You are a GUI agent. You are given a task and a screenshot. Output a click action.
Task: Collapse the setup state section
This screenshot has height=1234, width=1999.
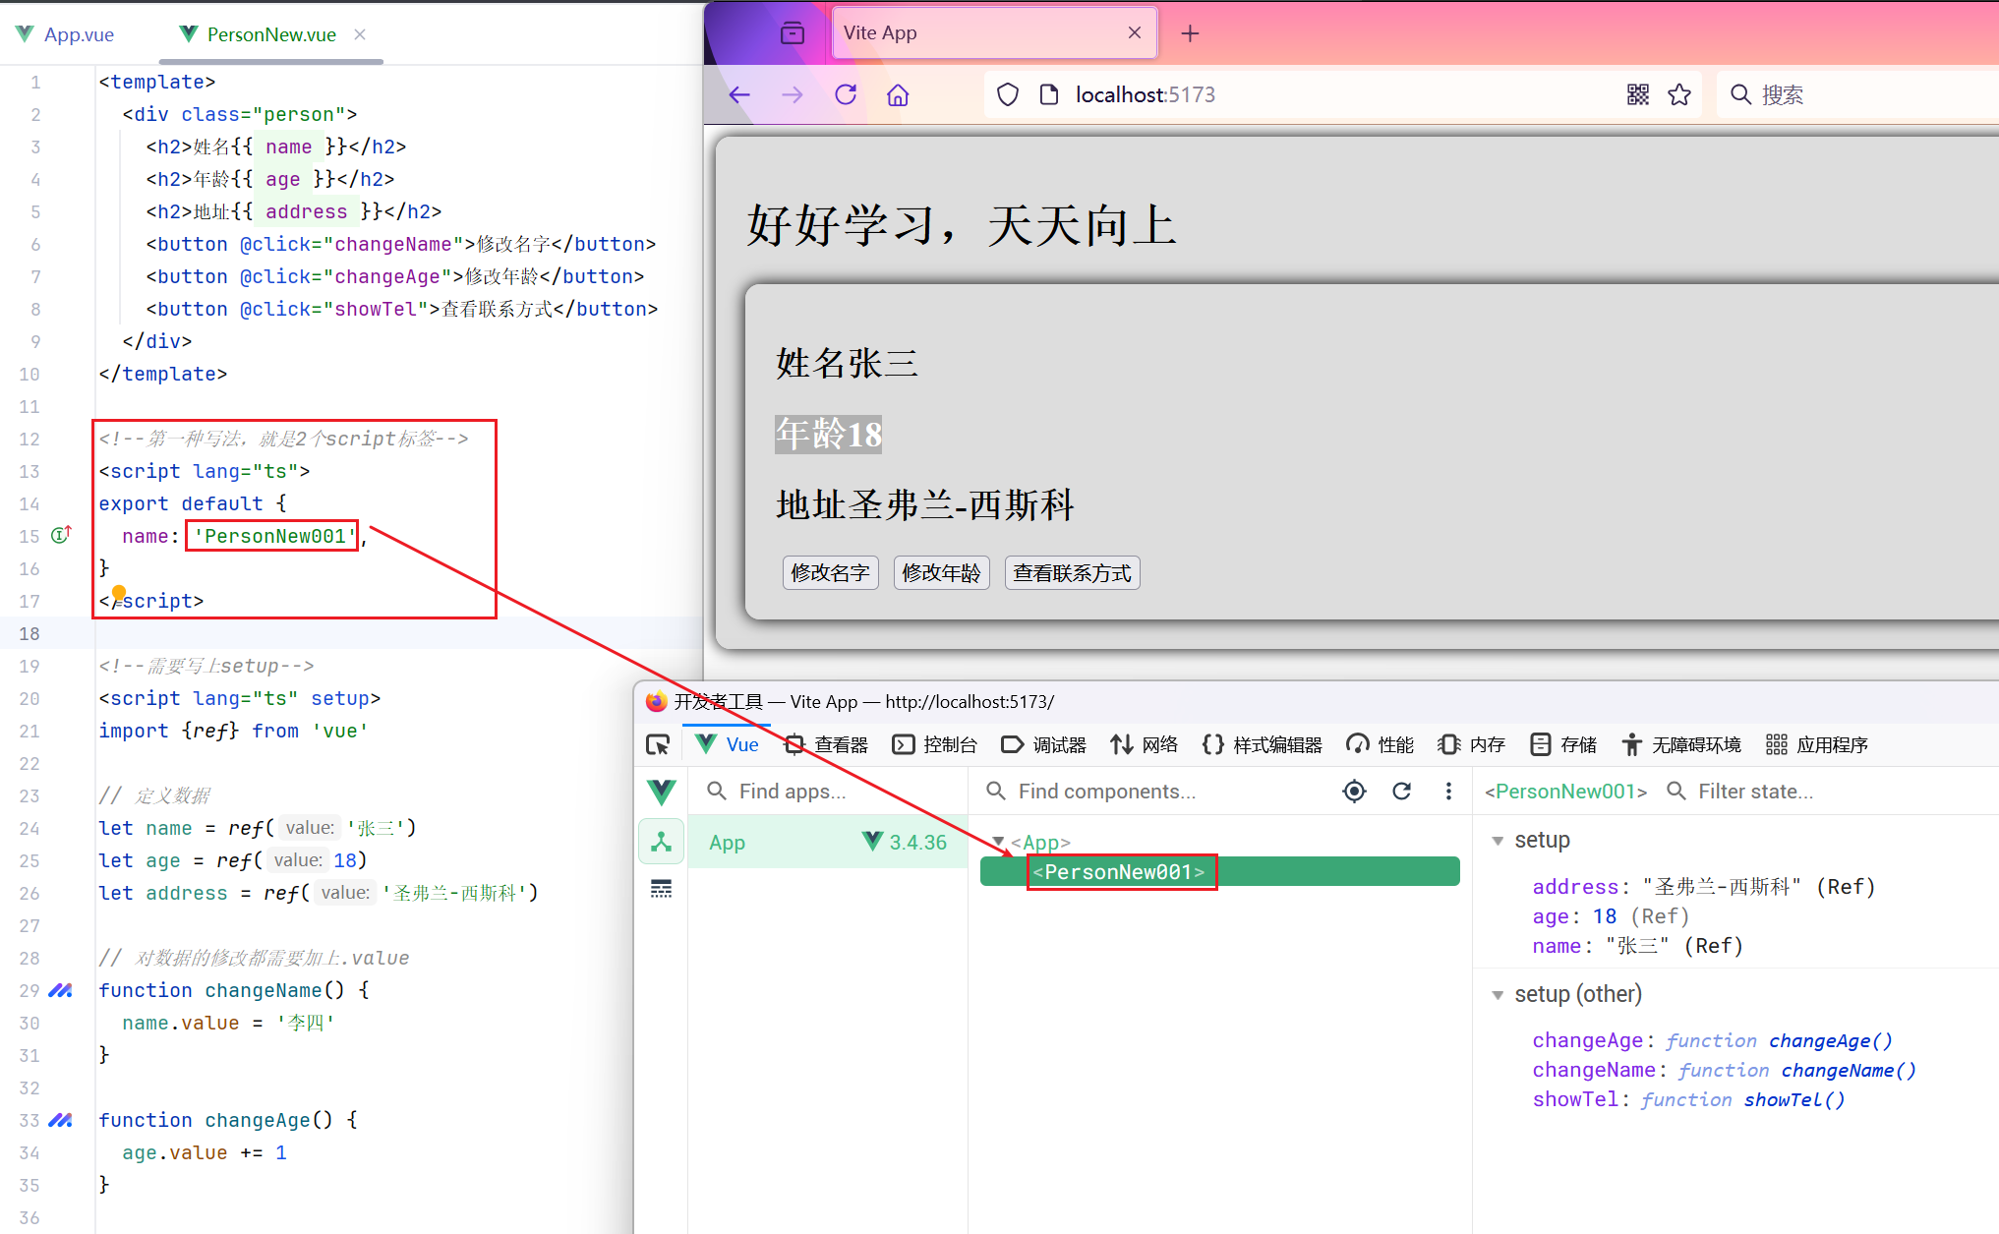(1498, 841)
